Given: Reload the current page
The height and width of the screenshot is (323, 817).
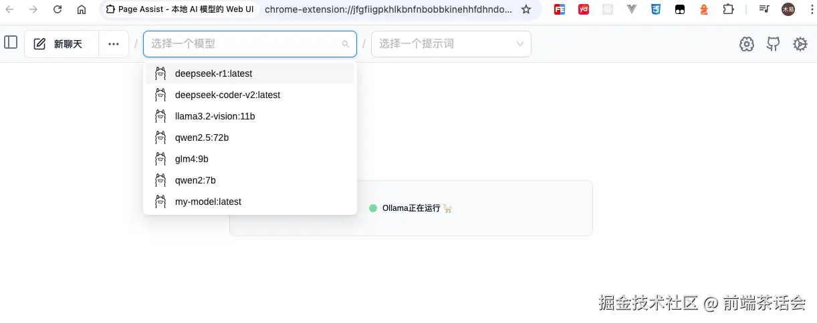Looking at the screenshot, I should (57, 9).
